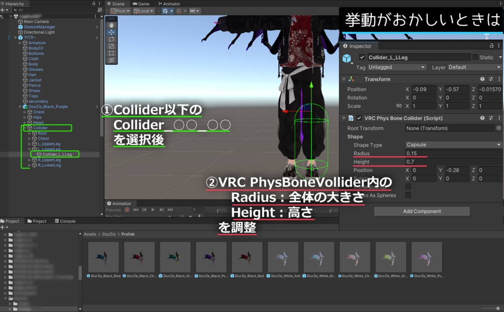The height and width of the screenshot is (312, 504).
Task: Click the Add Component button
Action: pyautogui.click(x=422, y=211)
